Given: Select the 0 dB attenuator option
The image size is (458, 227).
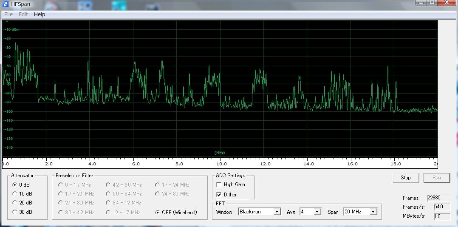Looking at the screenshot, I should [21, 184].
